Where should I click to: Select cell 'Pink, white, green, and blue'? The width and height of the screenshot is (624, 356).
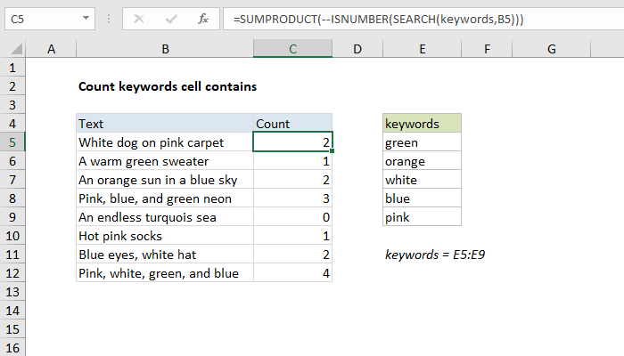[165, 273]
